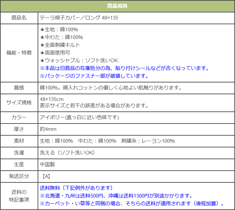Screen dimensions: 235x210
Task: Click the 【A】 shipping class value
Action: pos(46,176)
